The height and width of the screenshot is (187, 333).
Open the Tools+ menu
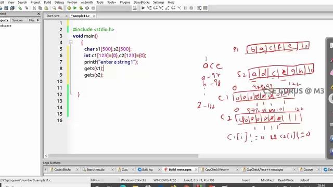111,2
